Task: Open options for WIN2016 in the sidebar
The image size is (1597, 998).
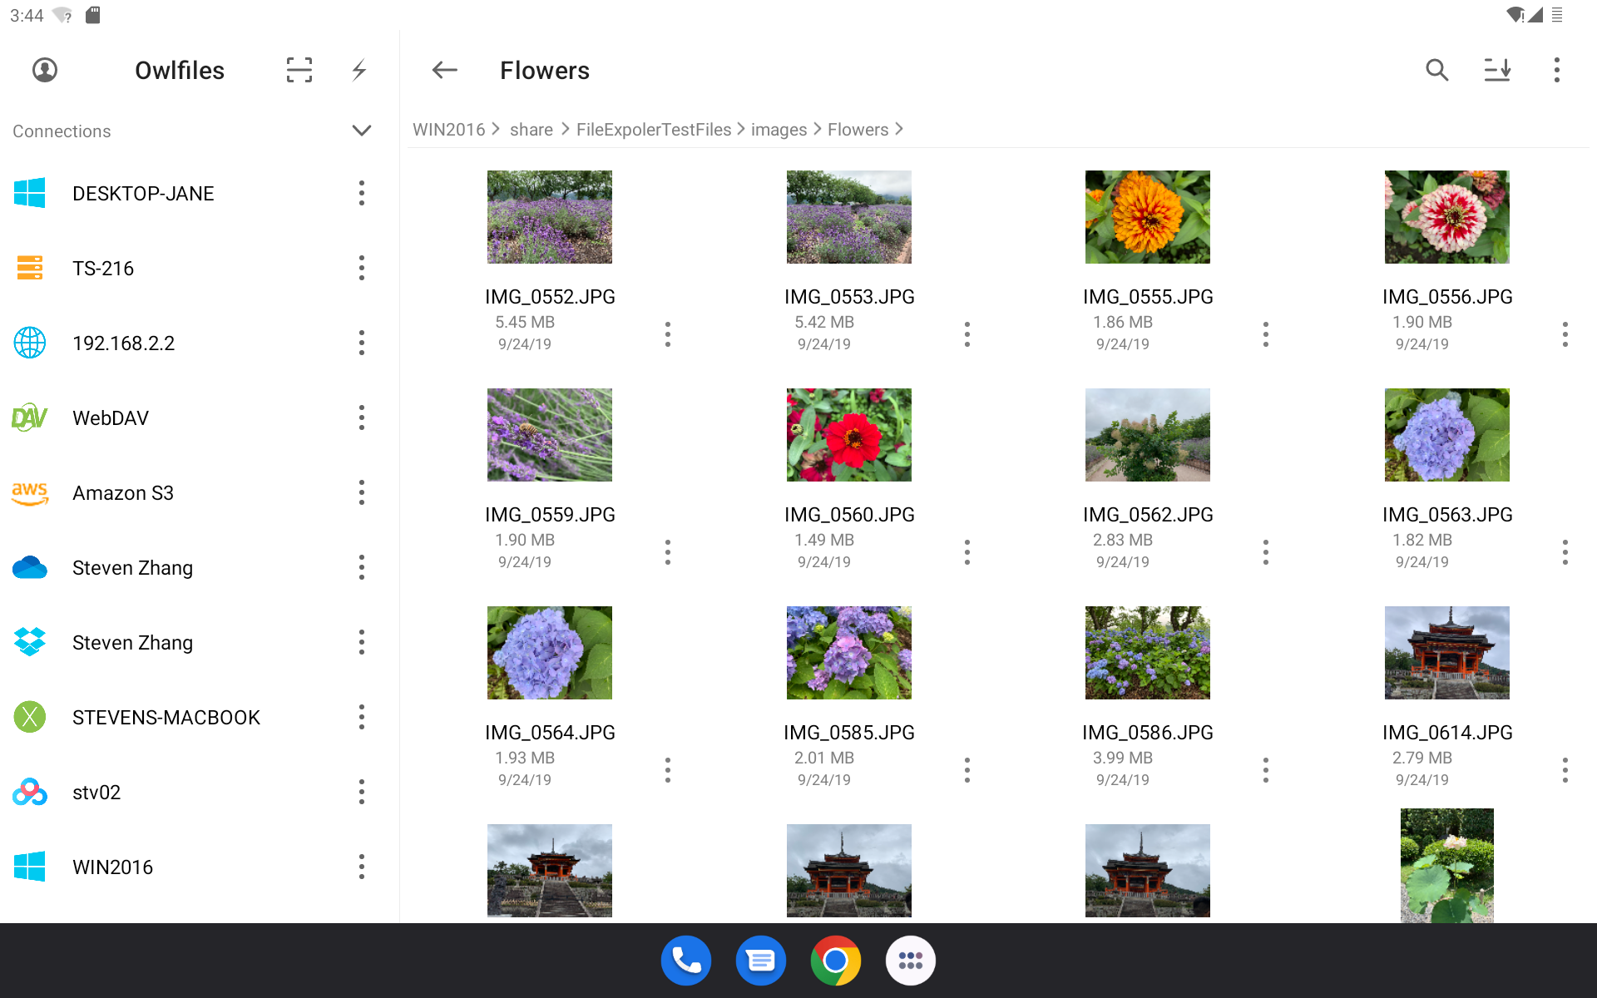Action: point(362,867)
